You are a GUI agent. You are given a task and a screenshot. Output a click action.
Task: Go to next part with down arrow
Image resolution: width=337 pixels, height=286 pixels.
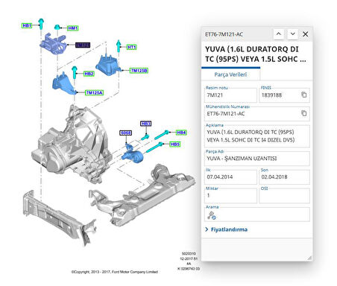tap(292, 34)
